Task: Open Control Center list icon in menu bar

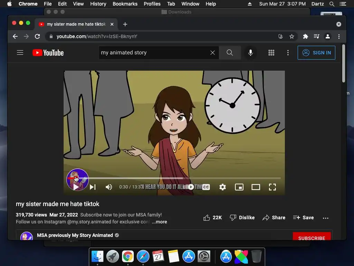Action: [343, 4]
